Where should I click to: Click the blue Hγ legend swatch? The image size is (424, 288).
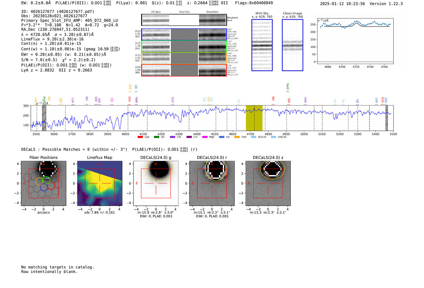pyautogui.click(x=222, y=137)
